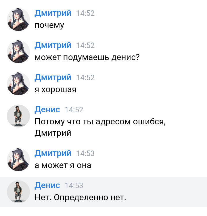Click Дмитрий name above 'я хорошая'
The height and width of the screenshot is (216, 207).
coord(53,78)
